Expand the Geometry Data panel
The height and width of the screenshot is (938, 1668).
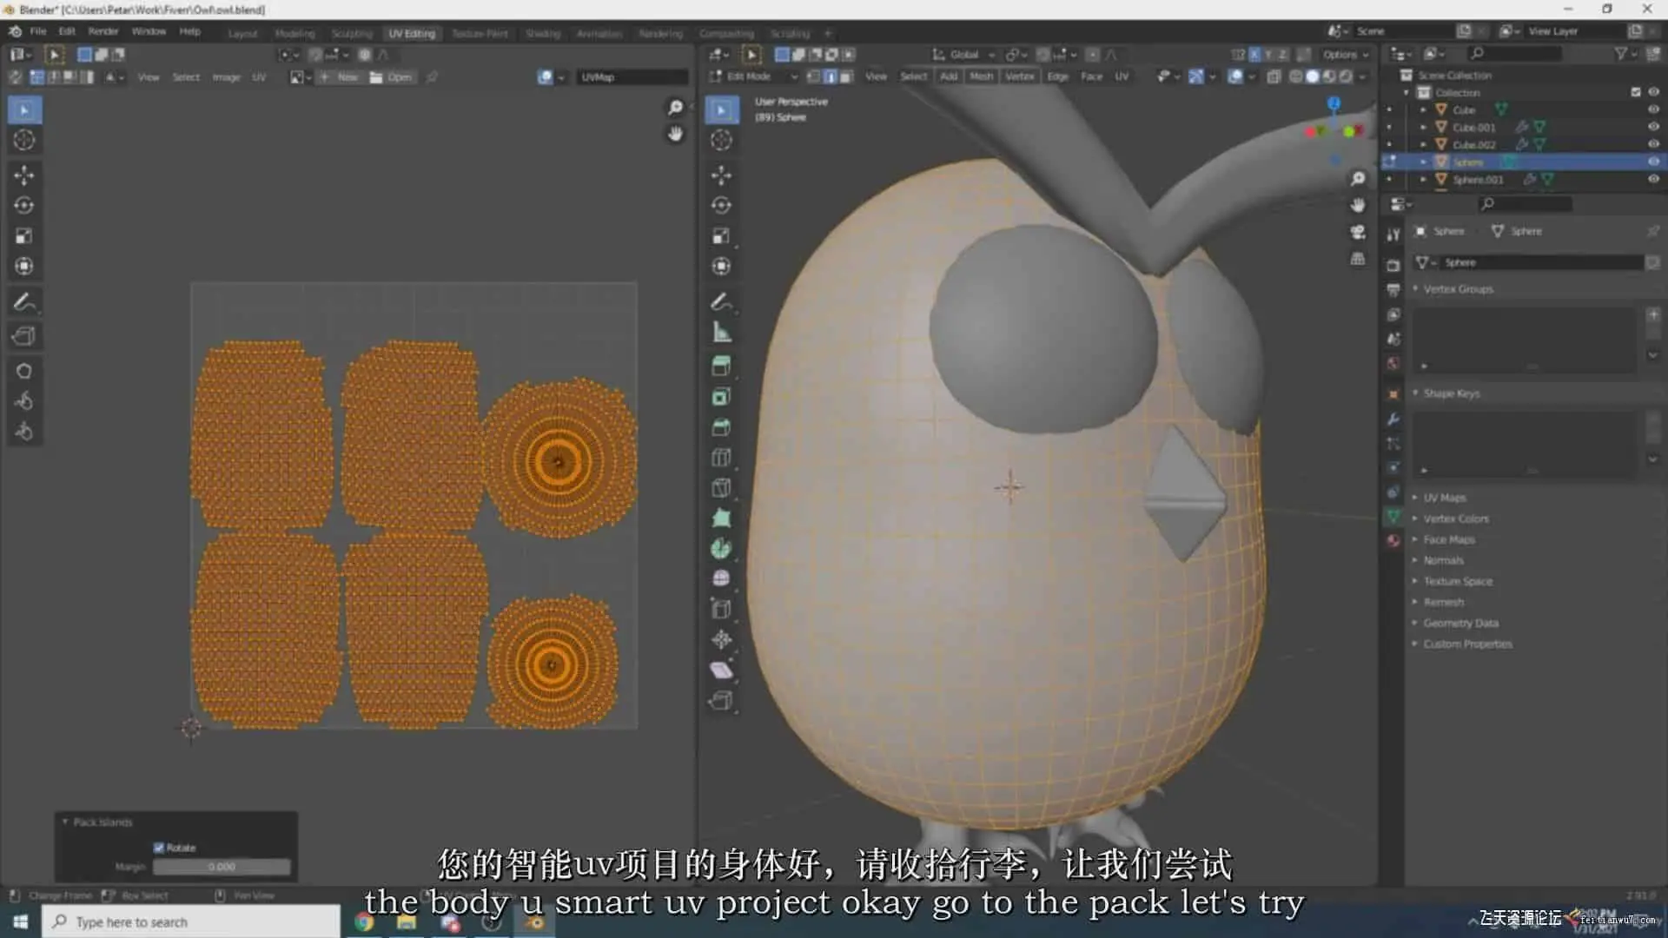pyautogui.click(x=1459, y=623)
